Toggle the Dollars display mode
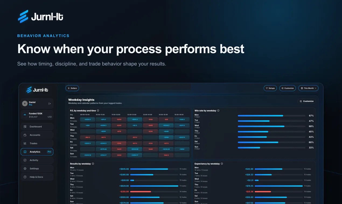 click(x=72, y=88)
